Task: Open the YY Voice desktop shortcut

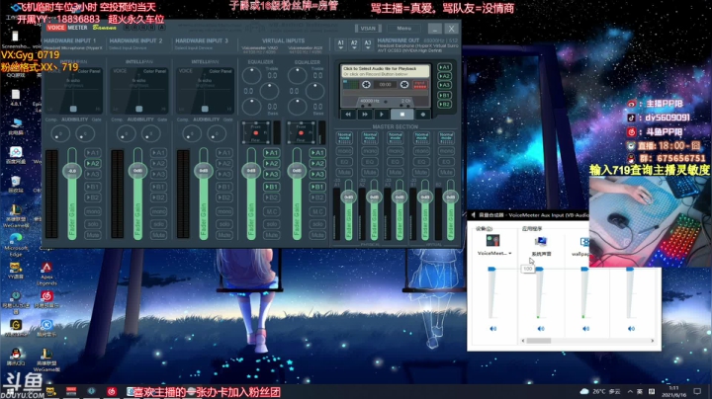Action: click(x=16, y=271)
